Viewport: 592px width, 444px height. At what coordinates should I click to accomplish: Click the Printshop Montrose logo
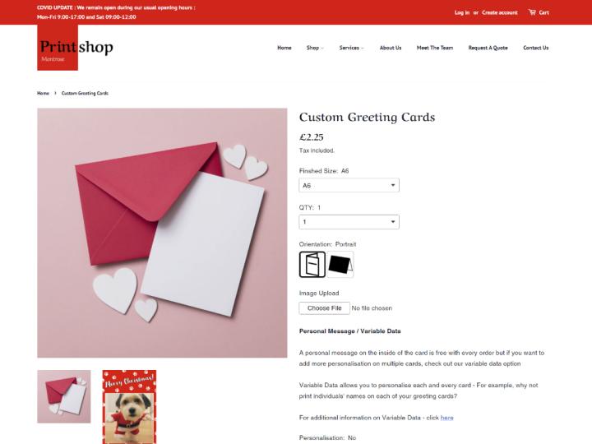click(76, 48)
